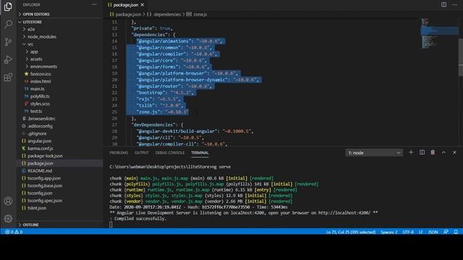
Task: Open the Extensions view
Action: (8, 77)
